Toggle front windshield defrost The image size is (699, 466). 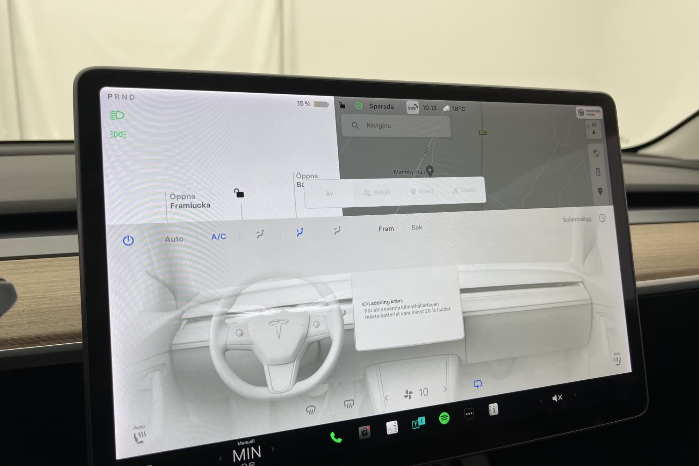(311, 410)
